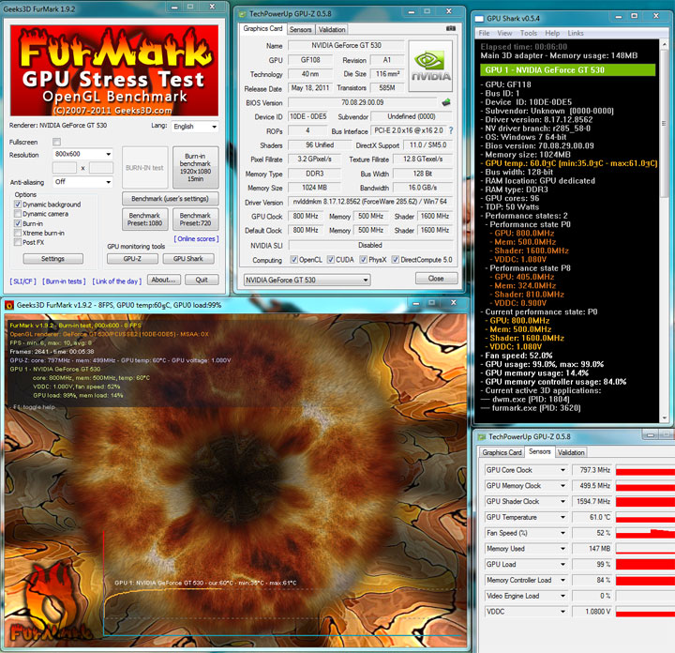The image size is (675, 653).
Task: Click the GPU-Z window title icon
Action: [x=243, y=14]
